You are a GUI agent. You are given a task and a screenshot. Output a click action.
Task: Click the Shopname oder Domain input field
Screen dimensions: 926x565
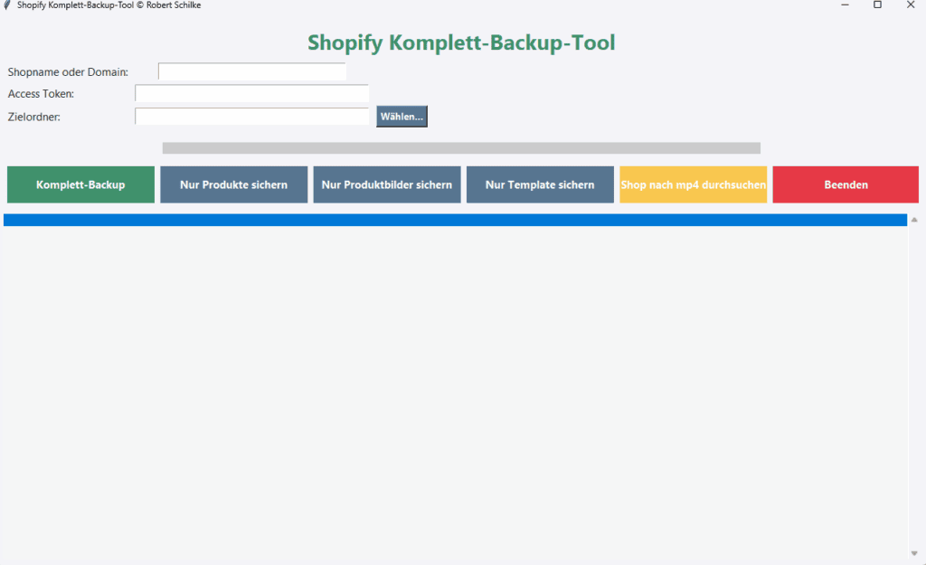(251, 71)
